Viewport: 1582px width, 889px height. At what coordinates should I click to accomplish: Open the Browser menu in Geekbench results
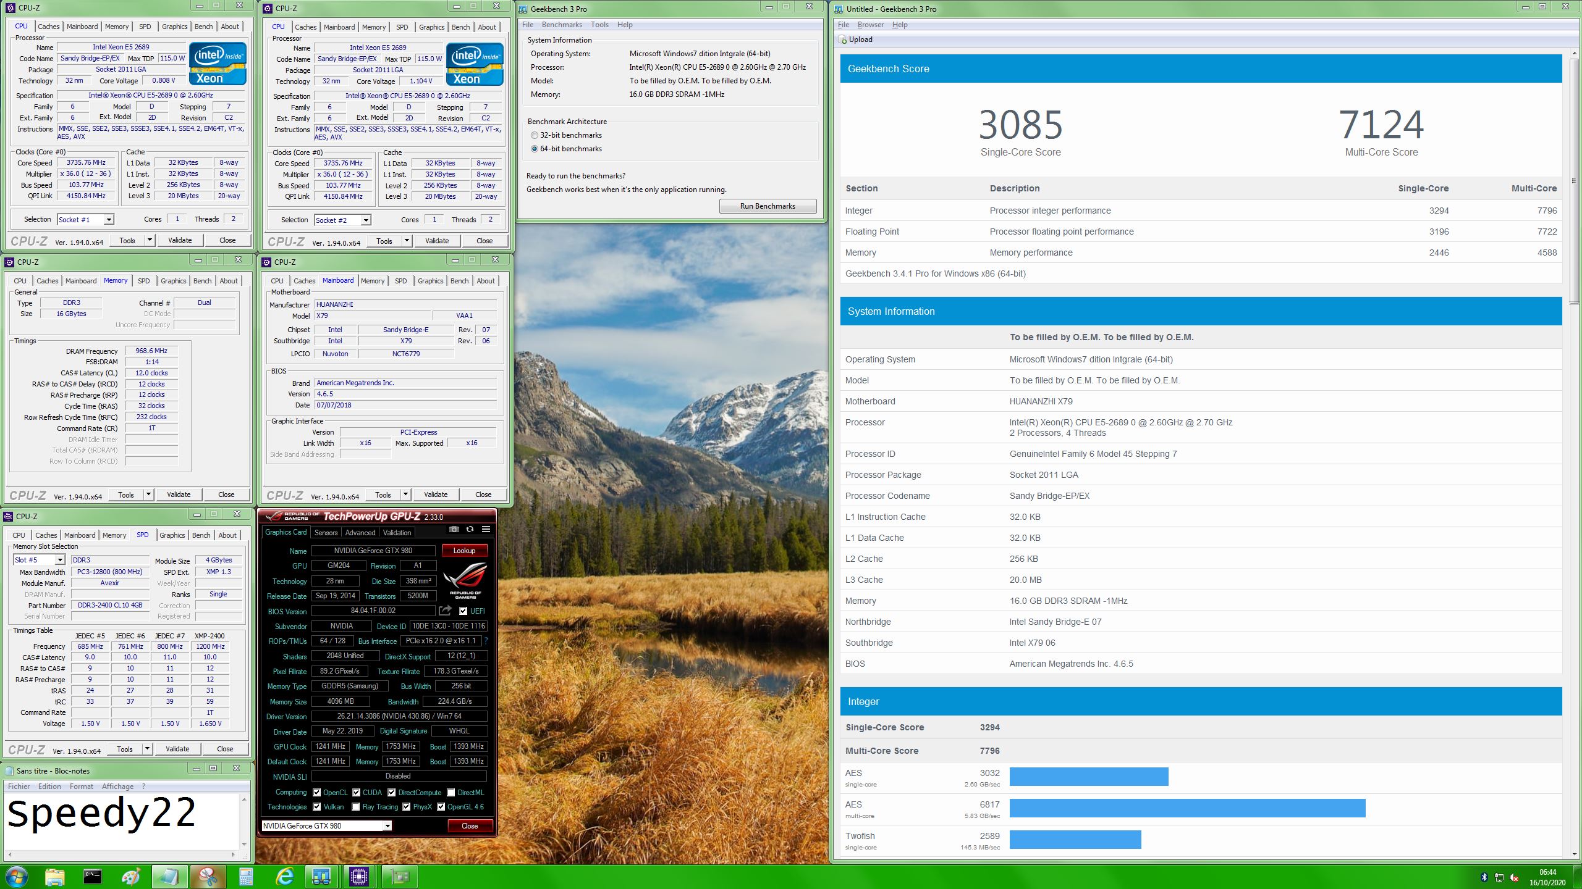click(x=871, y=25)
